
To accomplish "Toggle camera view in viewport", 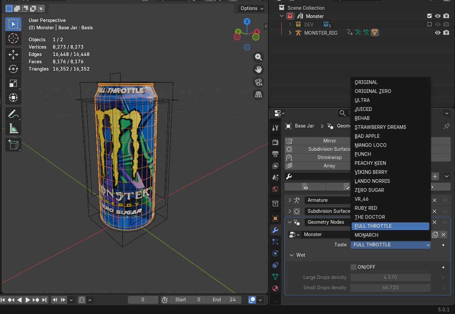I will point(259,82).
